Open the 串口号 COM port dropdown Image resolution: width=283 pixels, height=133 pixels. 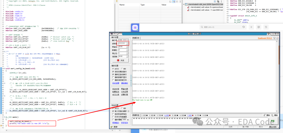[x=128, y=40]
